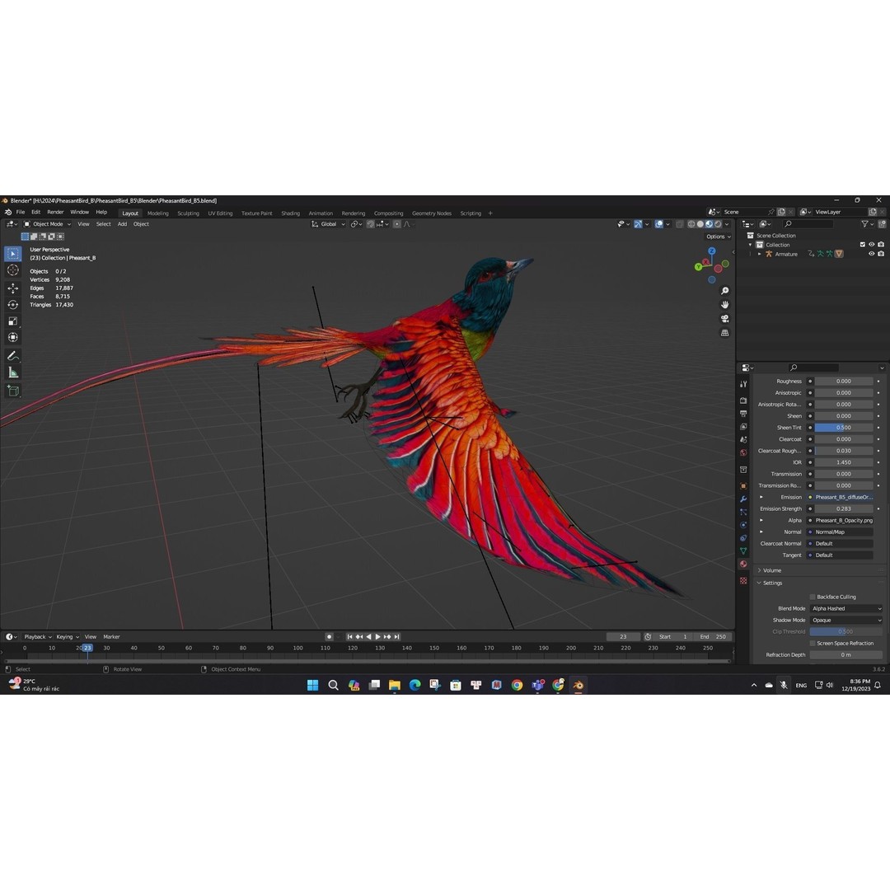Screen dimensions: 890x890
Task: Toggle X-ray display button
Action: click(679, 224)
